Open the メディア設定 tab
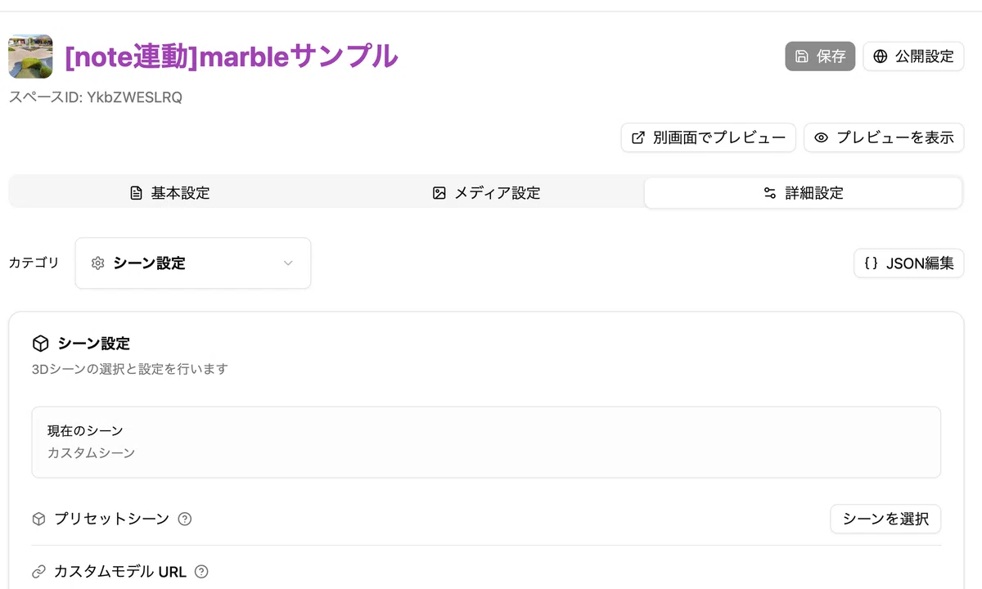This screenshot has height=589, width=982. point(486,193)
